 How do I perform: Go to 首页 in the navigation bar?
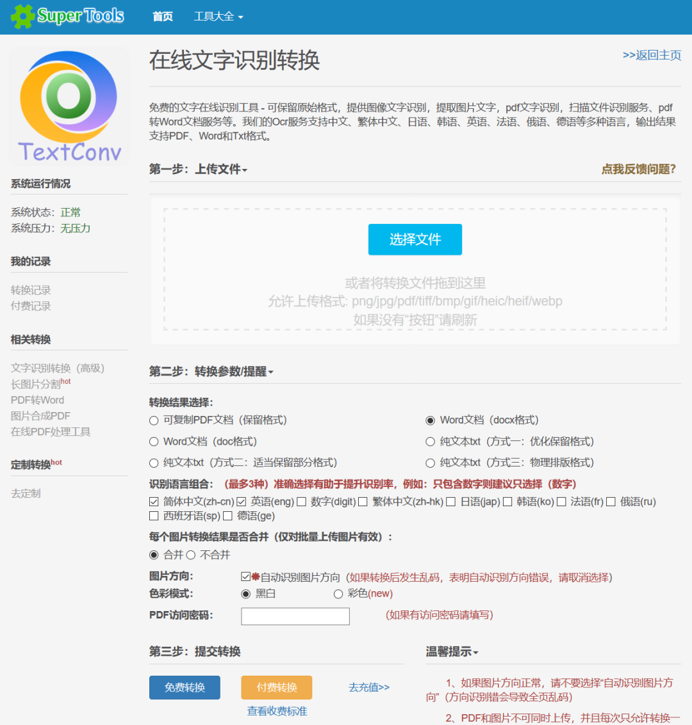tap(163, 17)
